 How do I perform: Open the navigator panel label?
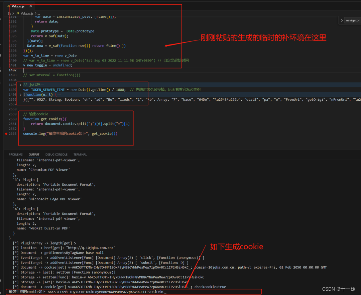click(353, 20)
